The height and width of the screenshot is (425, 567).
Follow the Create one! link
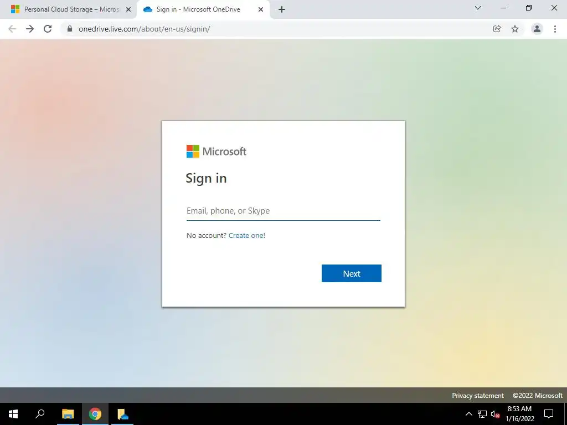(247, 236)
